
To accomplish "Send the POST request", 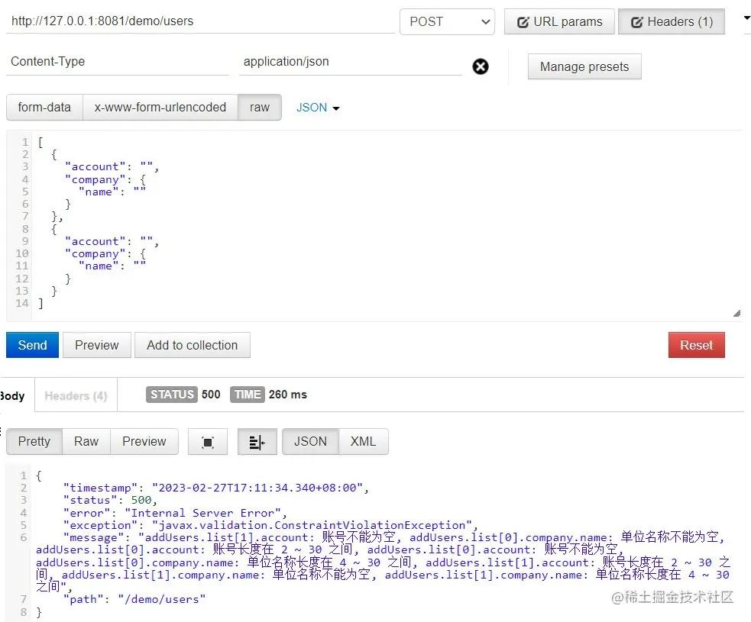I will (x=32, y=345).
